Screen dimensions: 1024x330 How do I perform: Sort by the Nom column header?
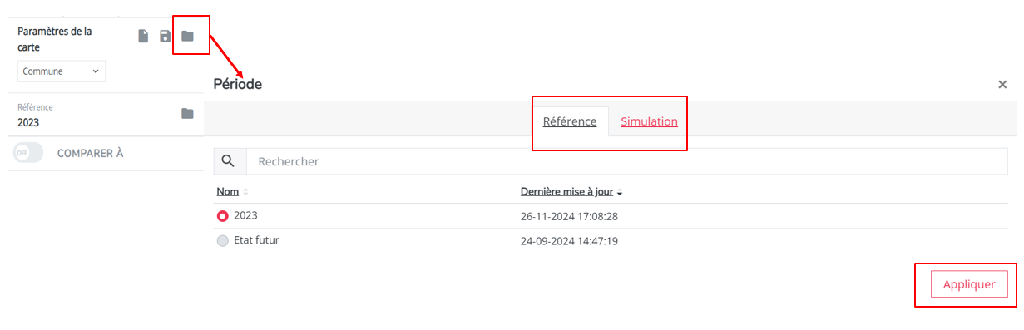227,191
